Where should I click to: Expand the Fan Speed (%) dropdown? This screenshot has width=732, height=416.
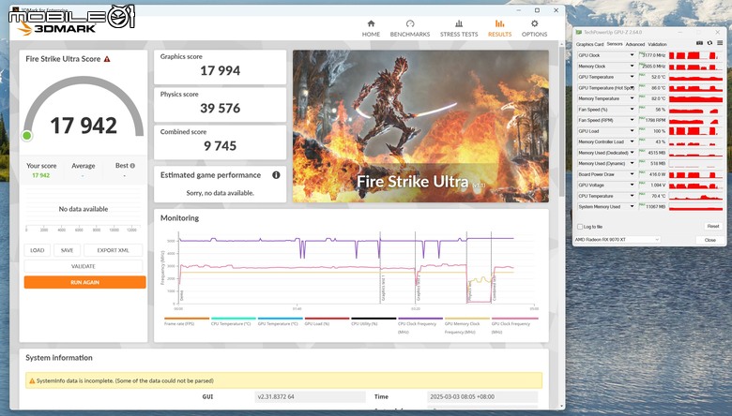click(x=633, y=110)
